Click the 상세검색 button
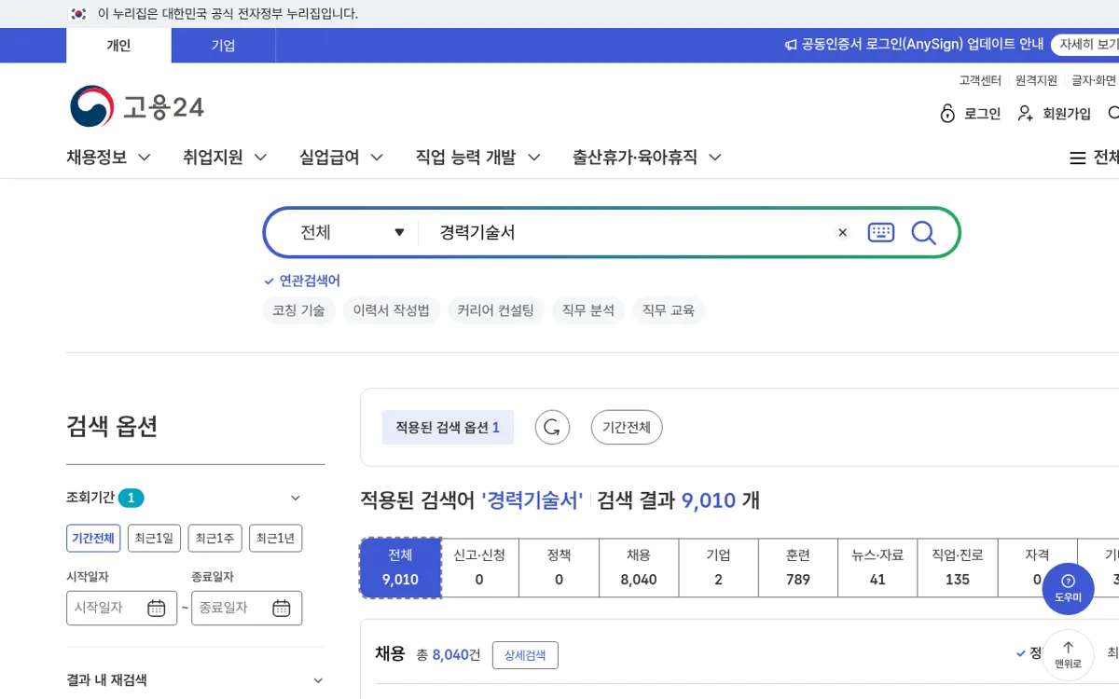1119x699 pixels. (525, 655)
